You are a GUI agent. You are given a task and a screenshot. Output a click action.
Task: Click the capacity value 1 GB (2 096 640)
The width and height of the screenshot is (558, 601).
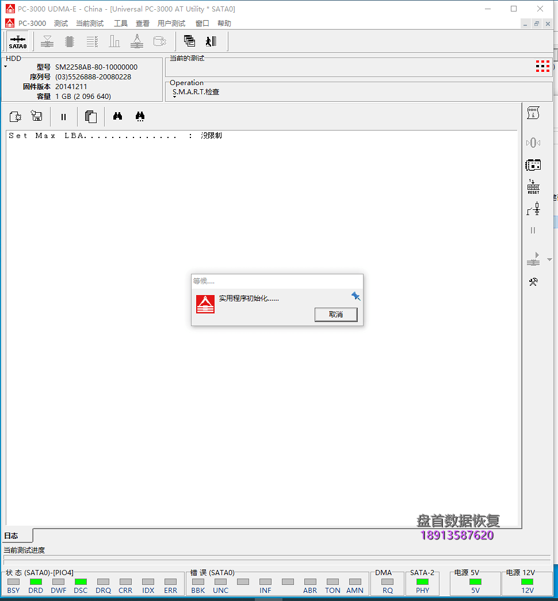(x=83, y=96)
